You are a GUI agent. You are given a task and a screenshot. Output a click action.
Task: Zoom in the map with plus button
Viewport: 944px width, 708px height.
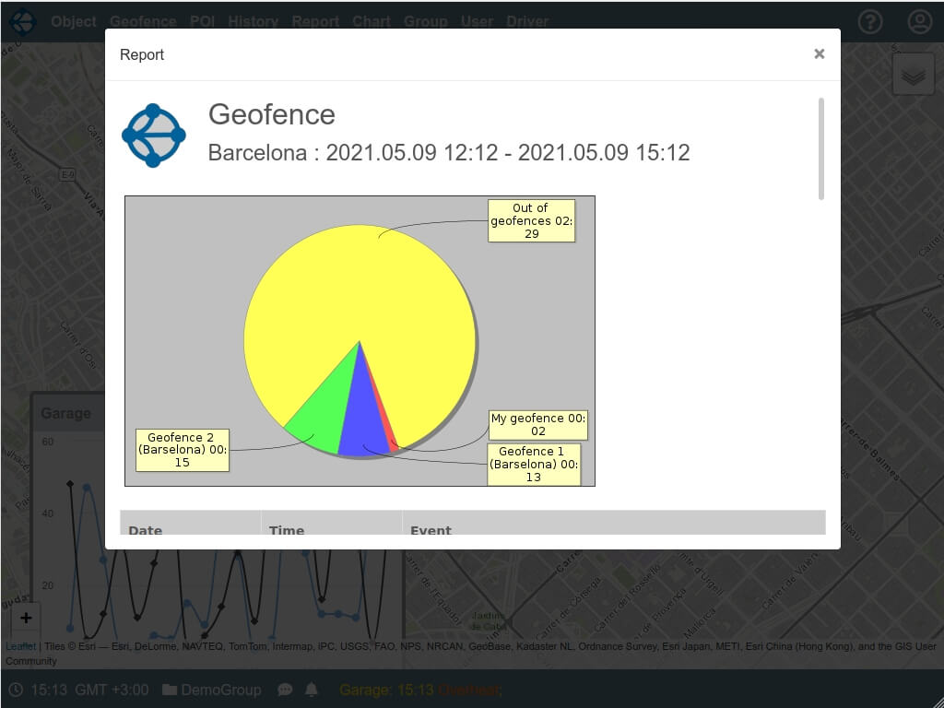click(26, 619)
